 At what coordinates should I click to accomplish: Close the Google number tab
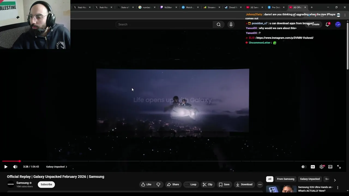[x=155, y=7]
